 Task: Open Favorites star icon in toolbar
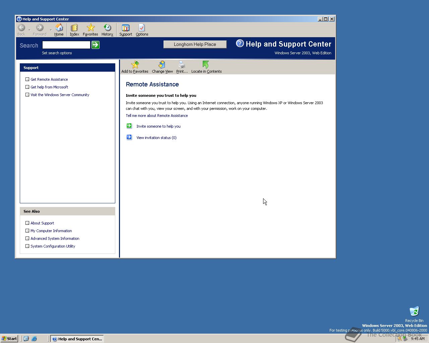coord(90,27)
